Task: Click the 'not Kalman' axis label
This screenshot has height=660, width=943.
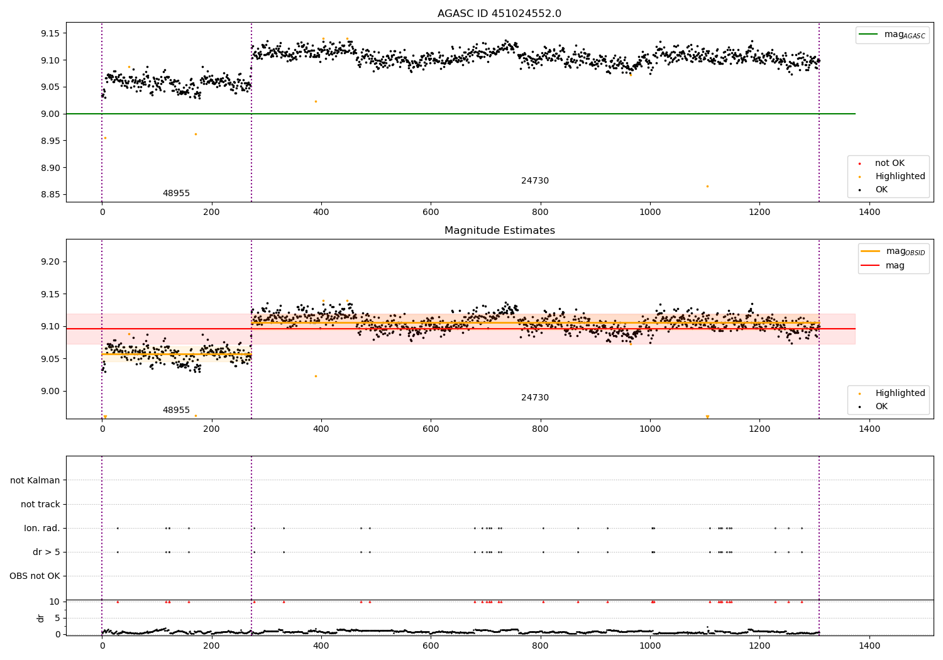Action: 35,480
